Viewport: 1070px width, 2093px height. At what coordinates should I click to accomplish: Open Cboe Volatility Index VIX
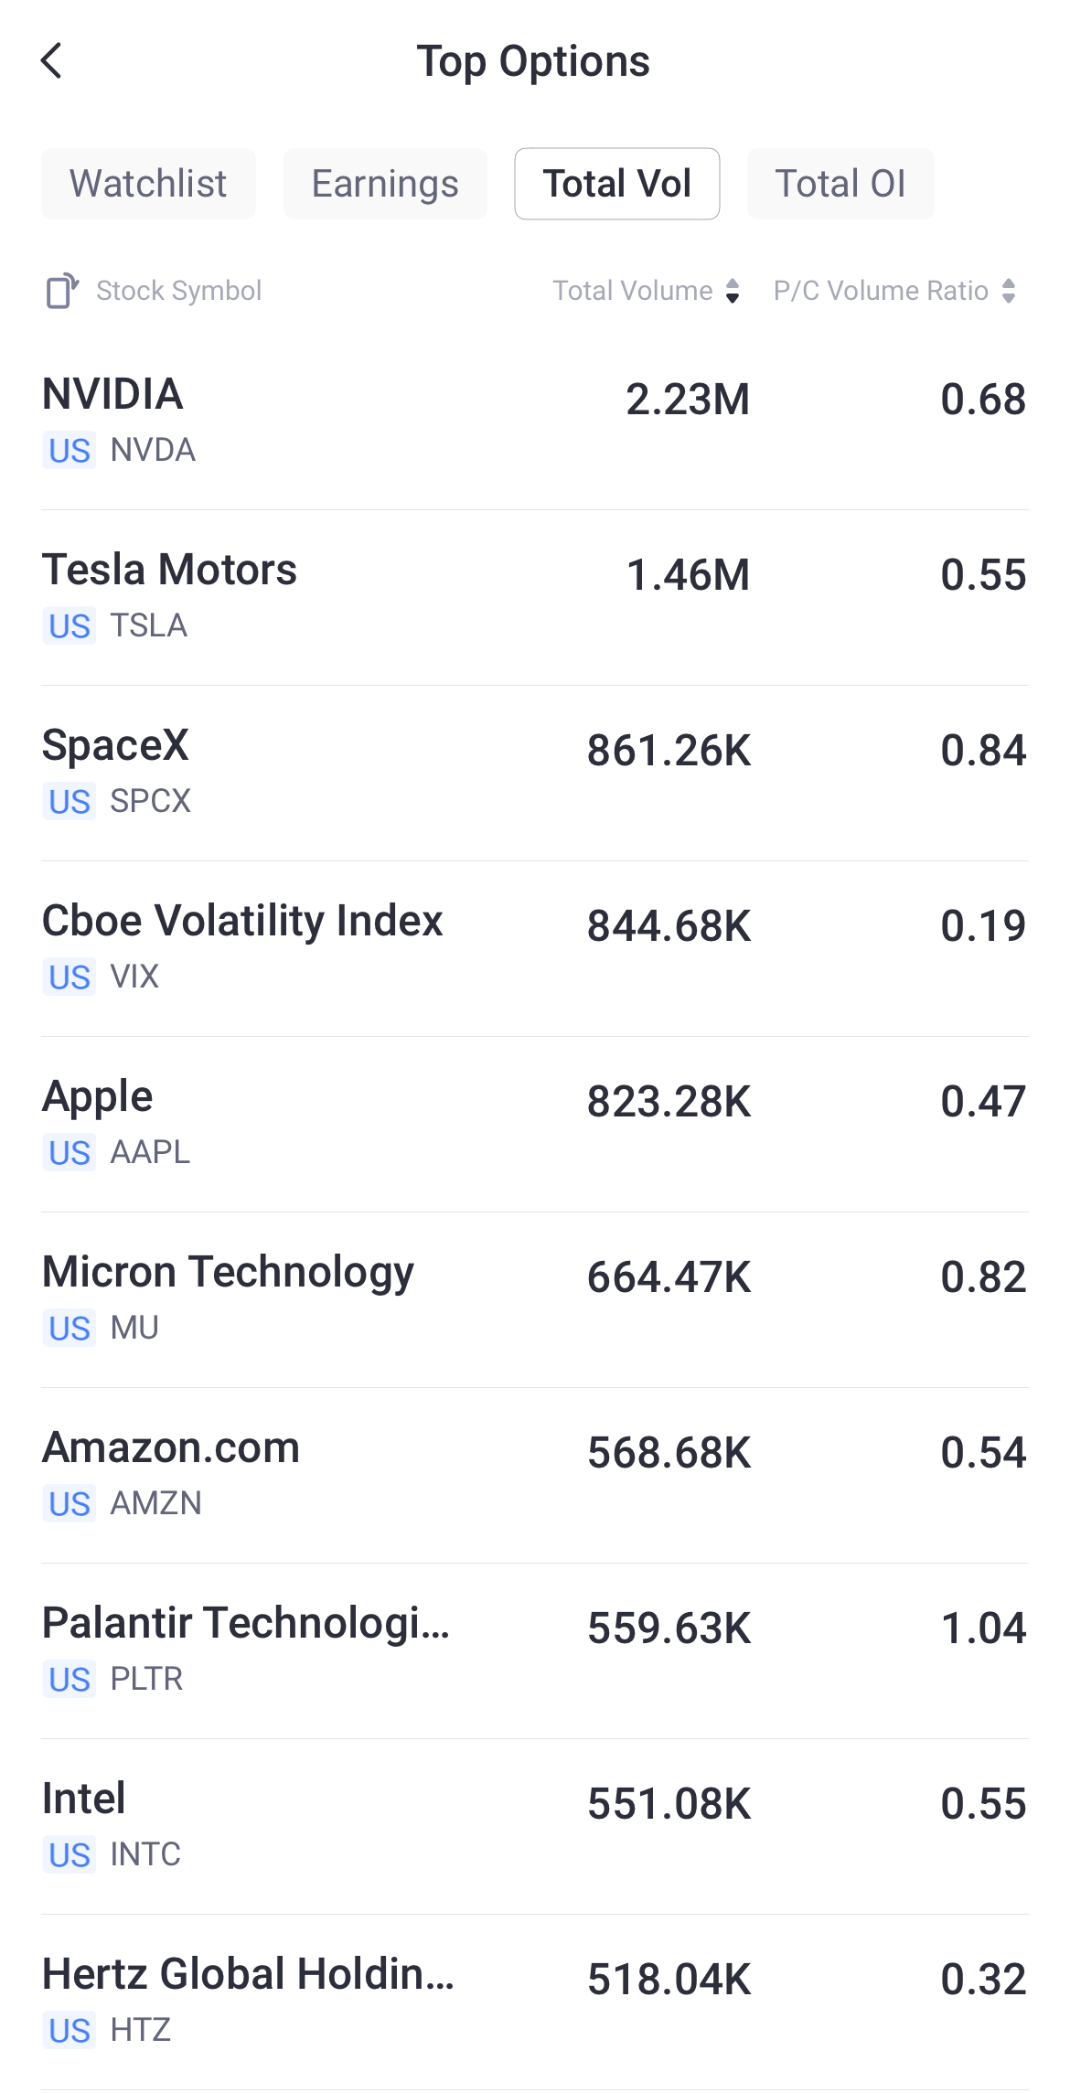point(535,949)
